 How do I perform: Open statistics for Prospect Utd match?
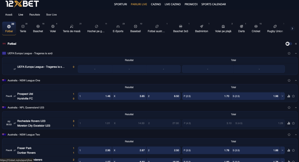click(289, 96)
